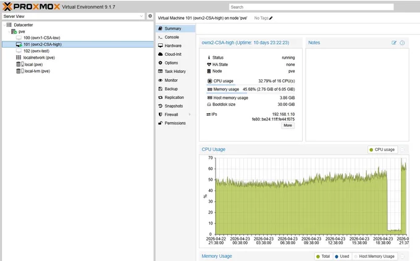This screenshot has width=420, height=261.
Task: Click the local-lvm storage icon
Action: point(20,71)
